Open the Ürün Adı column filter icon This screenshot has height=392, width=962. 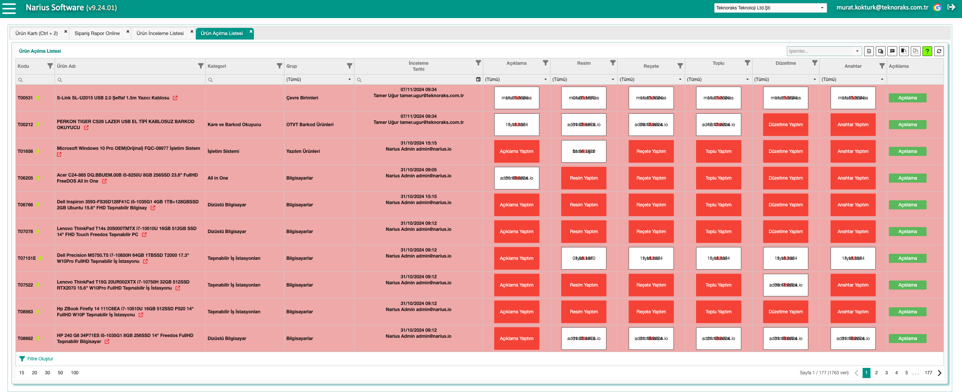(x=200, y=66)
